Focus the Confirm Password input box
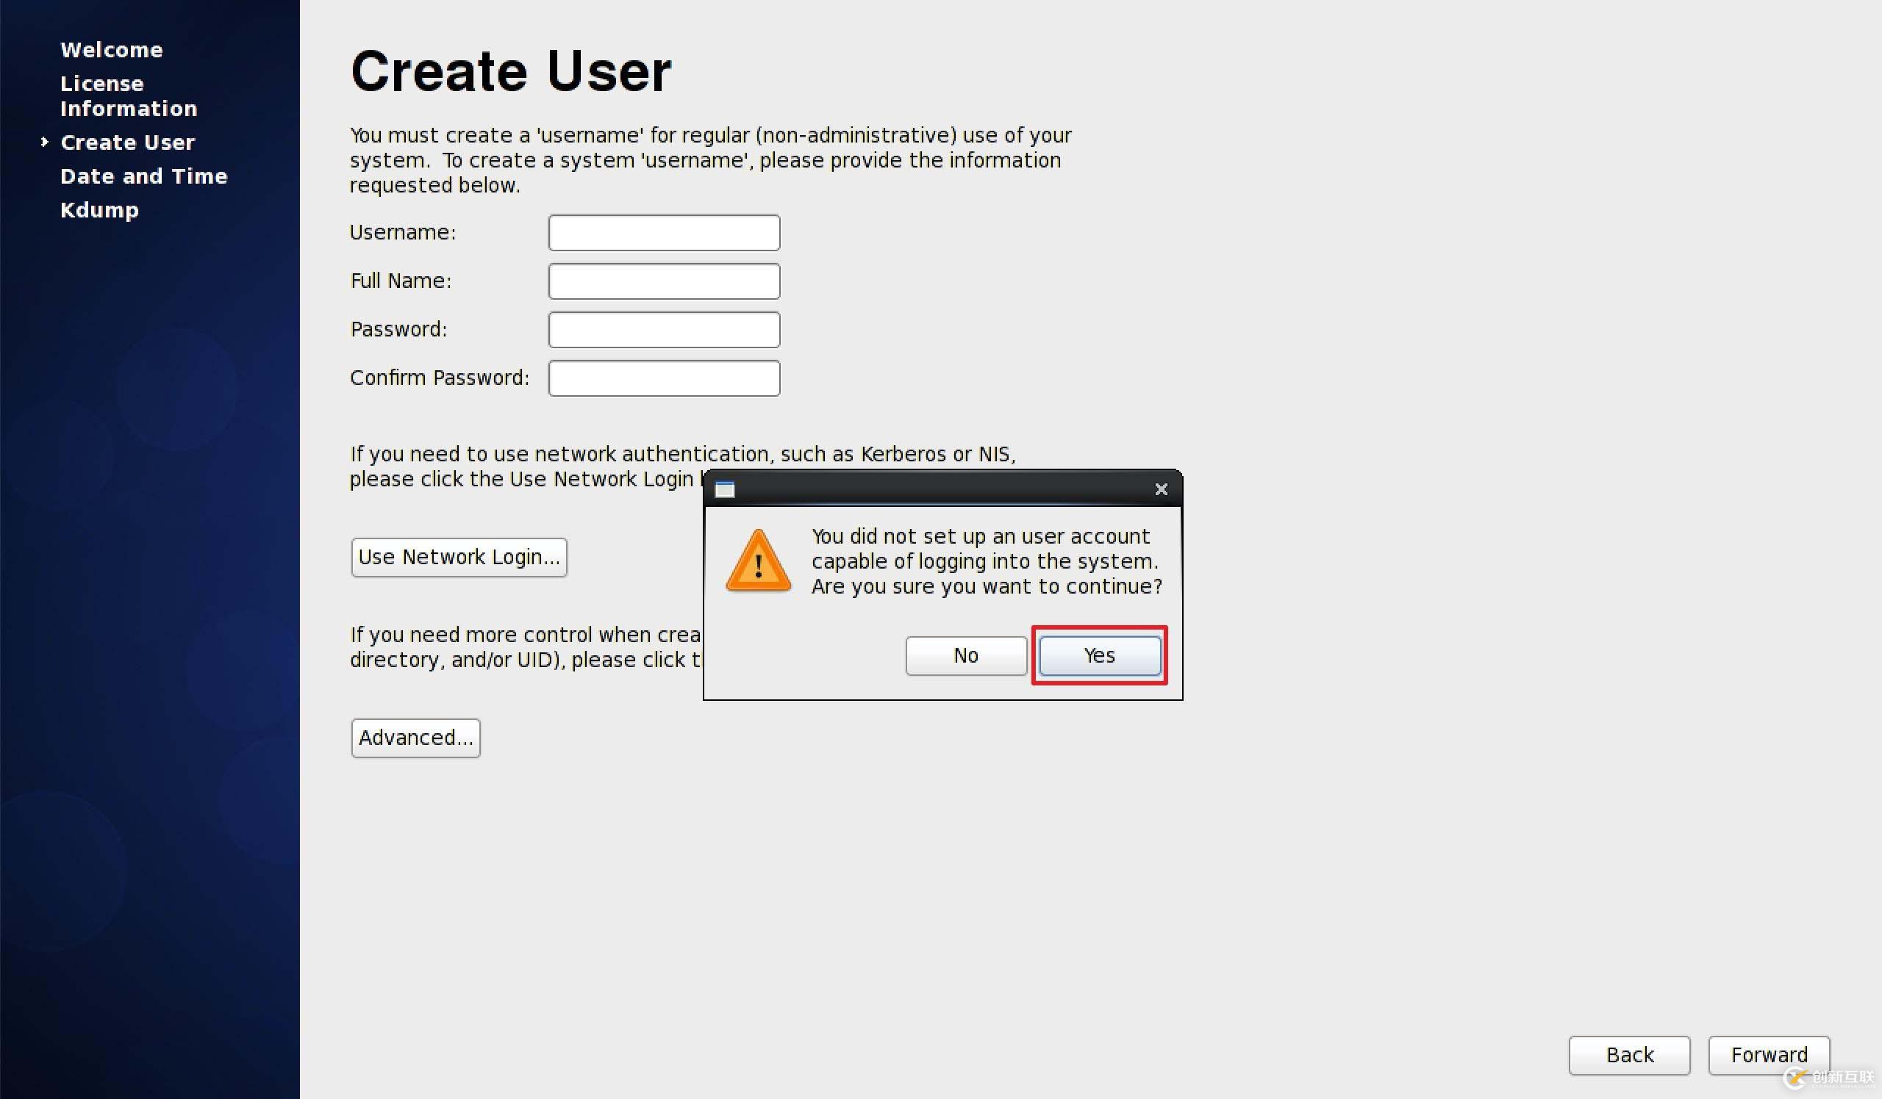Screen dimensions: 1882x1099 pyautogui.click(x=664, y=378)
